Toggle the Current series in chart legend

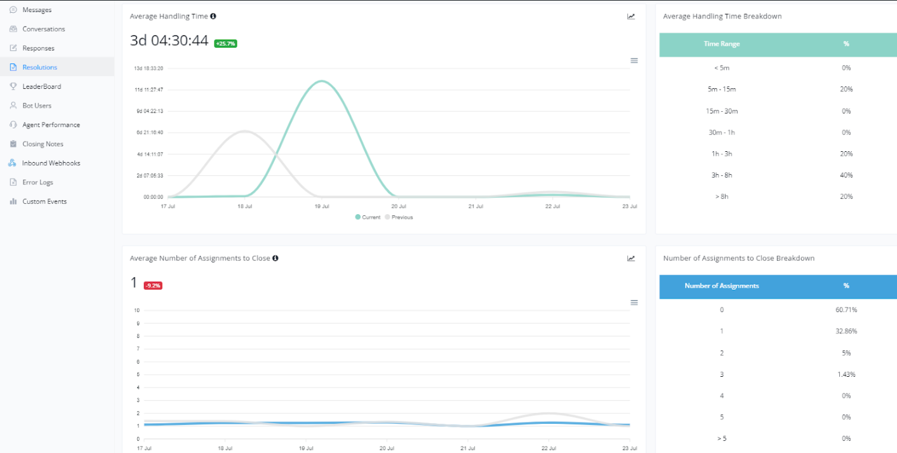point(368,217)
